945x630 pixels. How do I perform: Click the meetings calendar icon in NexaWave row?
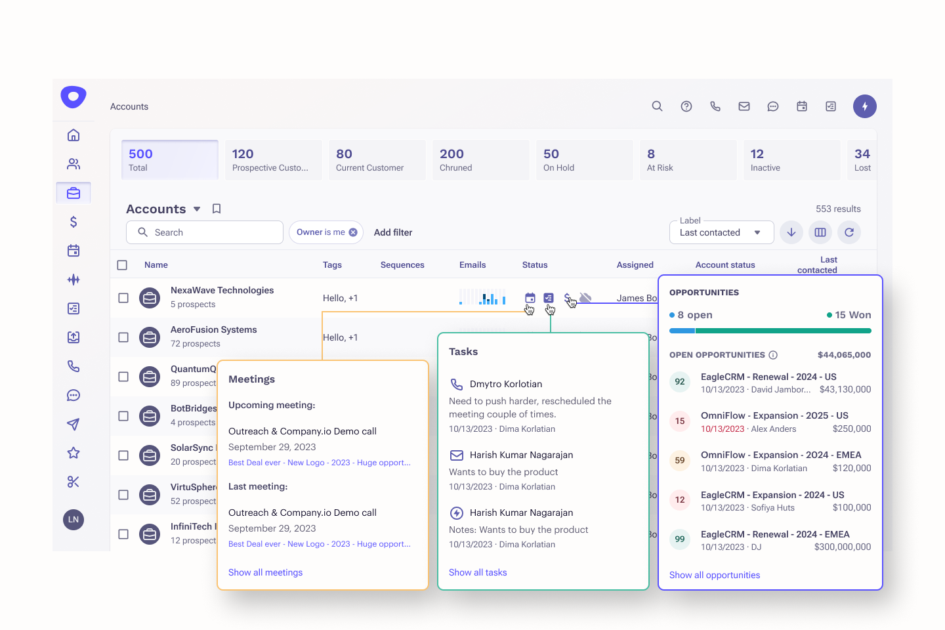tap(530, 298)
